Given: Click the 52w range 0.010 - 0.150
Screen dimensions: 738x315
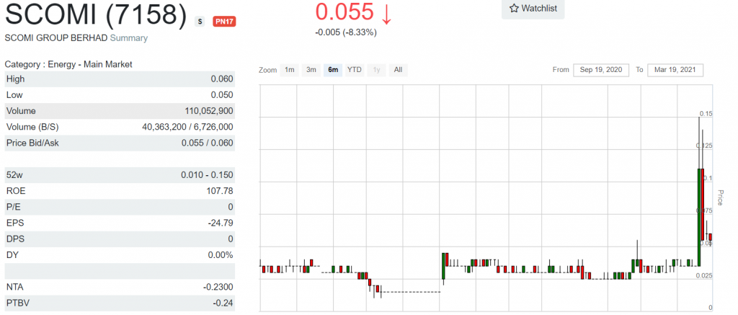Looking at the screenshot, I should (207, 175).
